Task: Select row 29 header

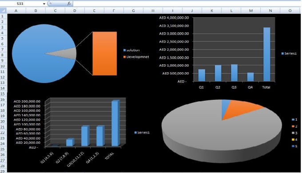Action: (3, 171)
